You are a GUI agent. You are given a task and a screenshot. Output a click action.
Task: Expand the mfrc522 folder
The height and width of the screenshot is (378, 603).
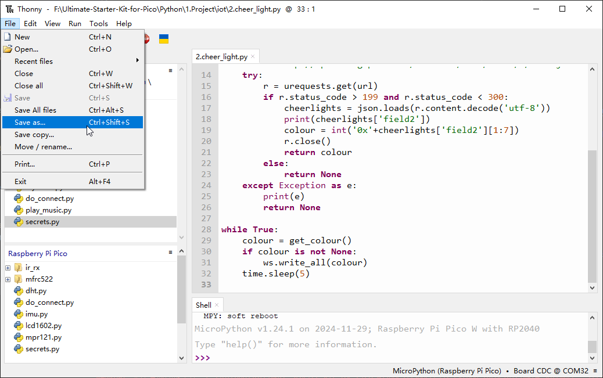coord(8,279)
